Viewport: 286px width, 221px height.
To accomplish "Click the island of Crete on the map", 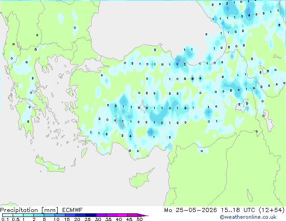I will (x=49, y=165).
